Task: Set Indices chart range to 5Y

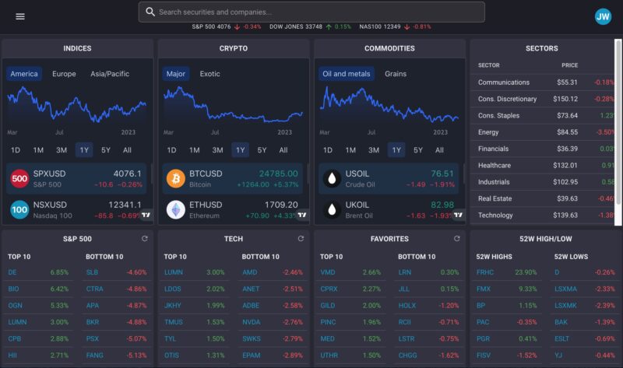Action: click(x=106, y=150)
